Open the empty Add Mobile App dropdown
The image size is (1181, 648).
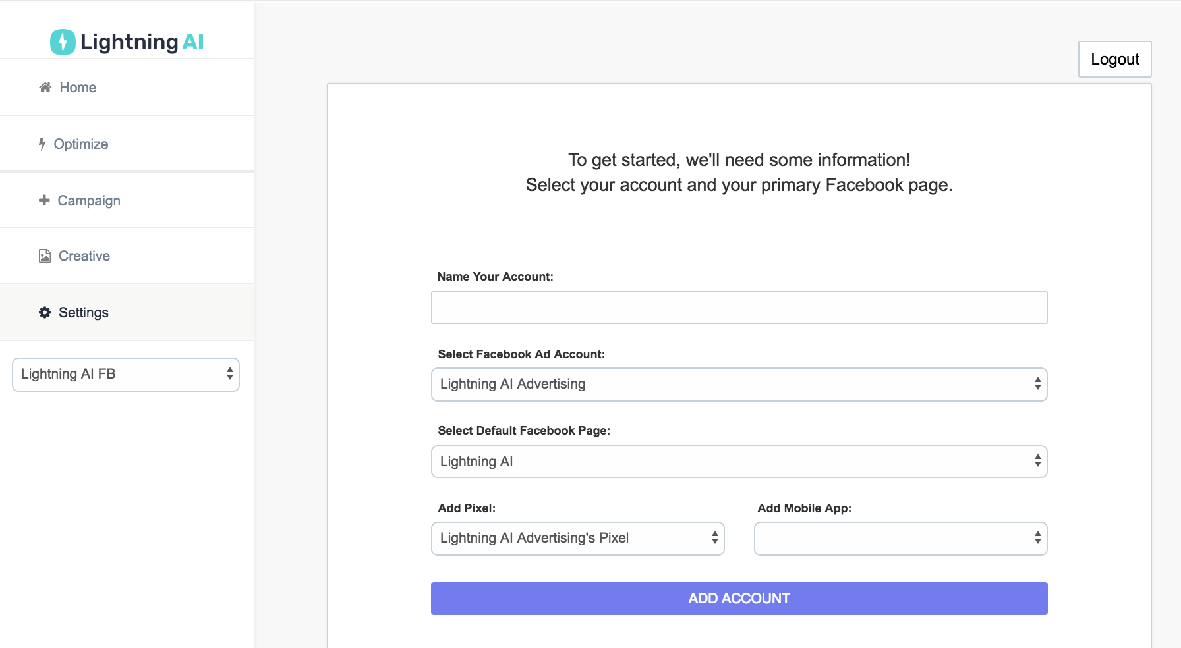click(x=900, y=538)
